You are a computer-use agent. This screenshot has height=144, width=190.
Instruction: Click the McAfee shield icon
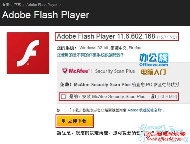pyautogui.click(x=65, y=71)
